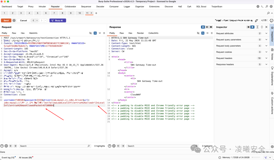Viewport: 274px width, 160px height.
Task: Open All issues (56)
Action: (26, 157)
